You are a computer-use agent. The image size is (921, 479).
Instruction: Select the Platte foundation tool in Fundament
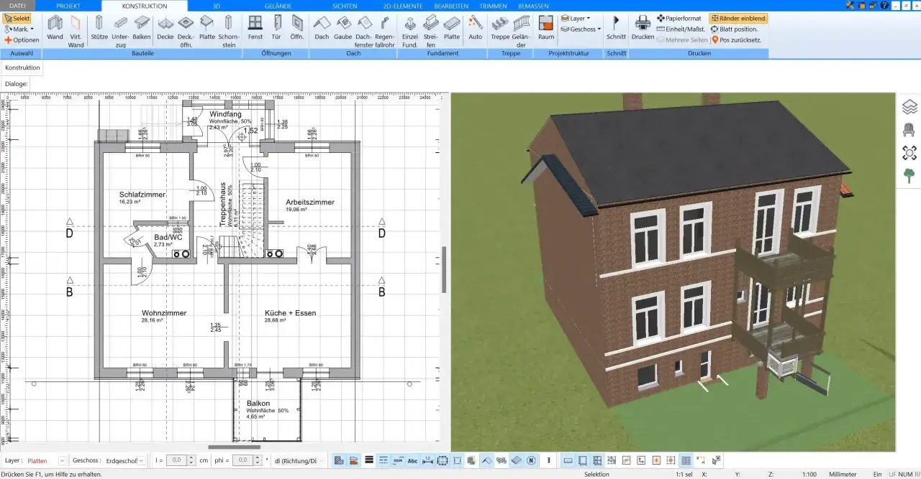452,27
